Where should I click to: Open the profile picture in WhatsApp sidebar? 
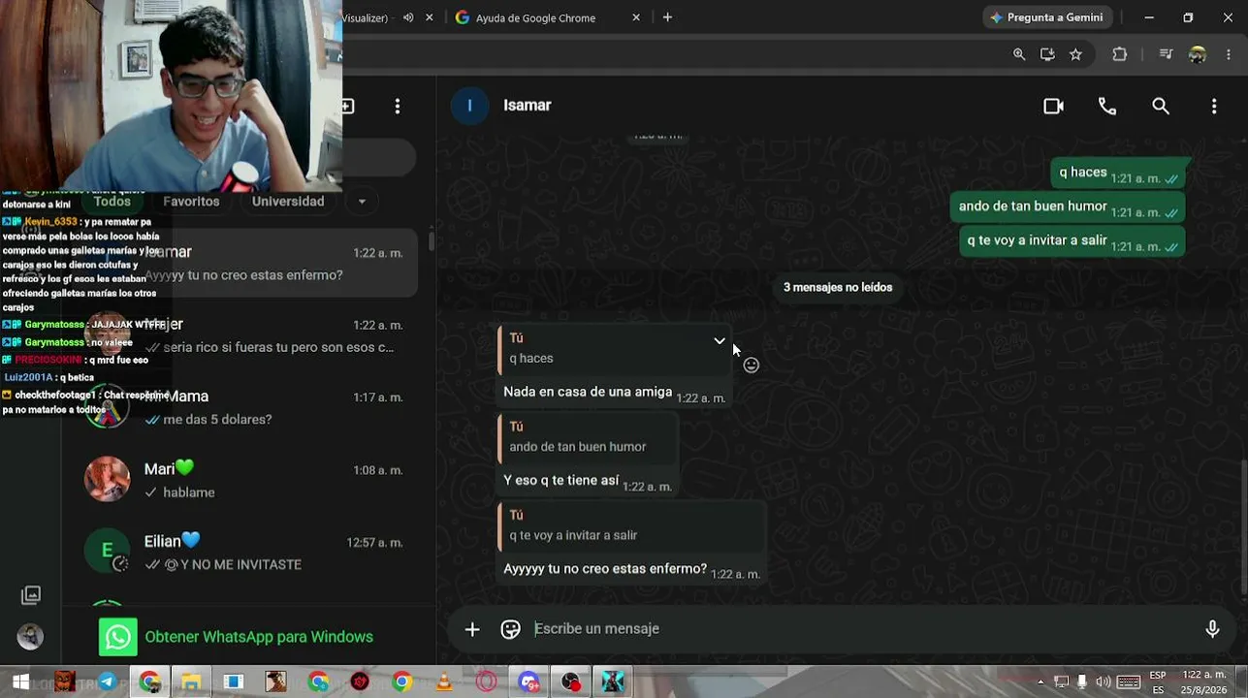pyautogui.click(x=30, y=636)
